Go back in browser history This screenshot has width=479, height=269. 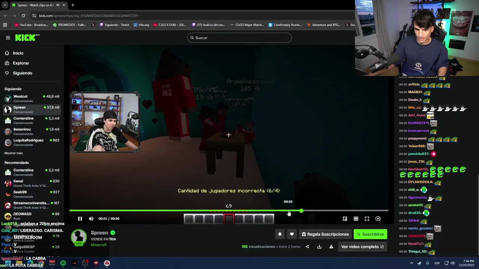(x=5, y=16)
